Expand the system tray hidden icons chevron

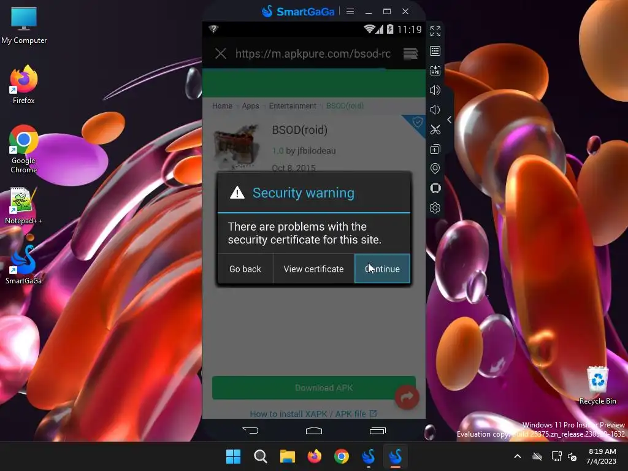[x=518, y=456]
